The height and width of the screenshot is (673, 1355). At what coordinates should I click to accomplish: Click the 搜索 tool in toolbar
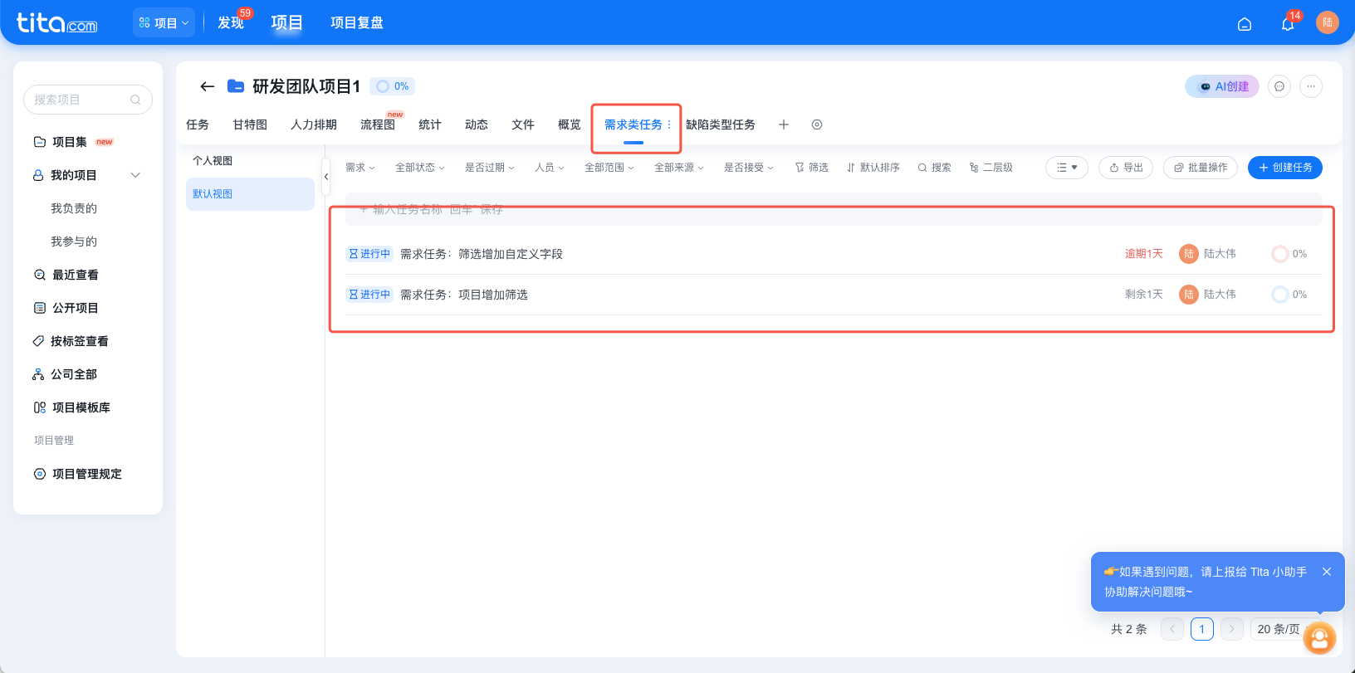[935, 168]
